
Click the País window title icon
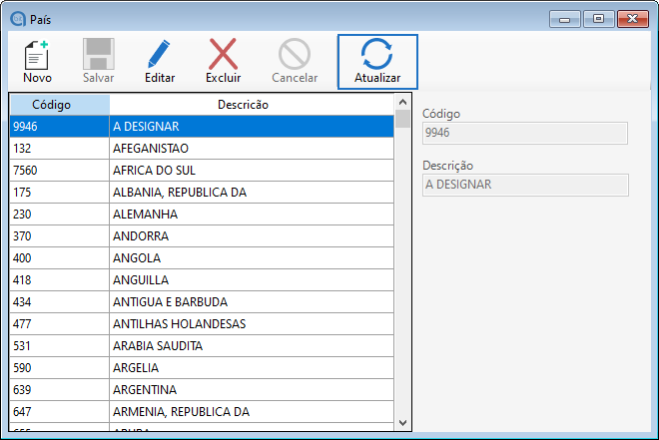pos(15,18)
